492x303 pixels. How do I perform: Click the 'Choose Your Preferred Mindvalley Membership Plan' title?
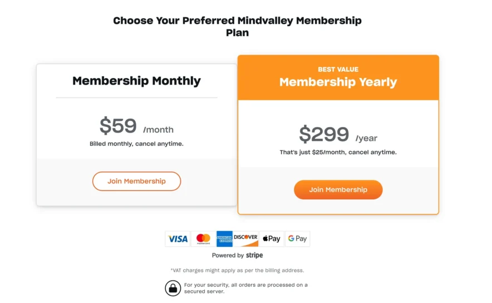[x=237, y=27]
